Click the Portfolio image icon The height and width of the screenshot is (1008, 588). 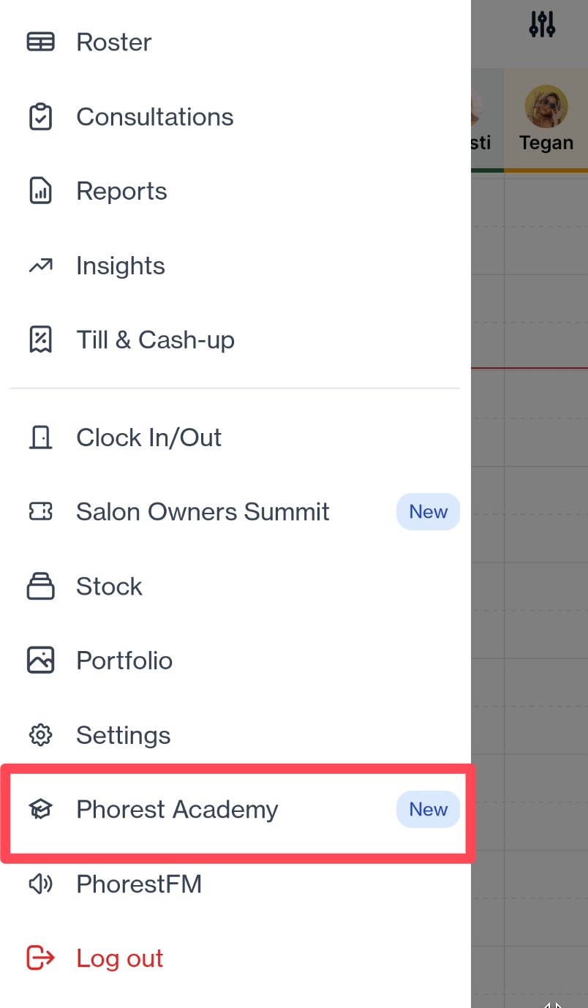tap(40, 661)
